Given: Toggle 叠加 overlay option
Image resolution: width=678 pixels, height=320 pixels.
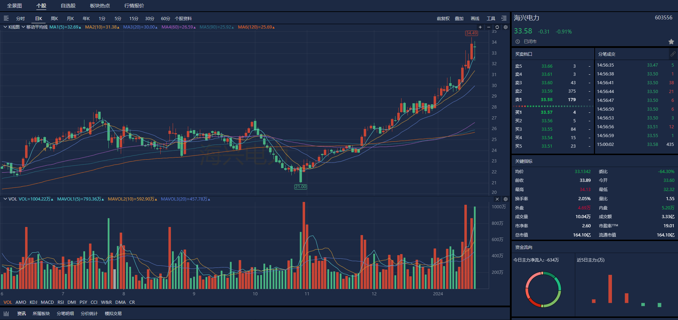Looking at the screenshot, I should (x=459, y=19).
